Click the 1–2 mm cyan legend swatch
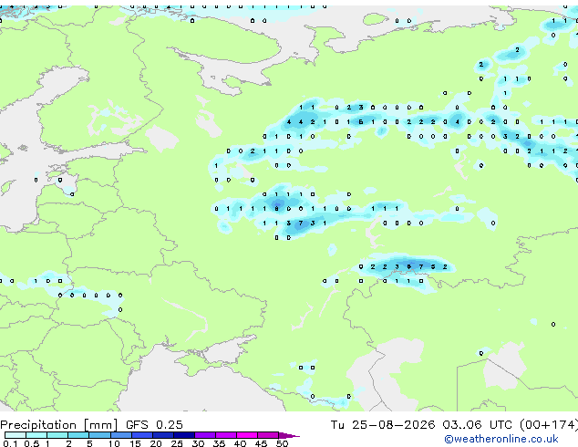Viewport: 578px width, 447px height. click(x=57, y=435)
